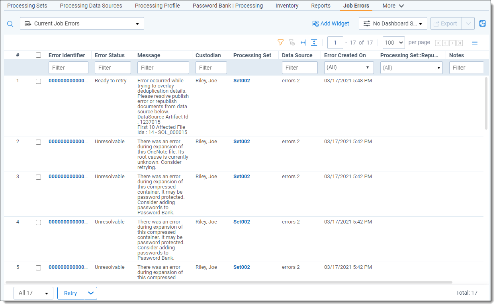Click the Add Widget button
The height and width of the screenshot is (307, 497).
331,23
